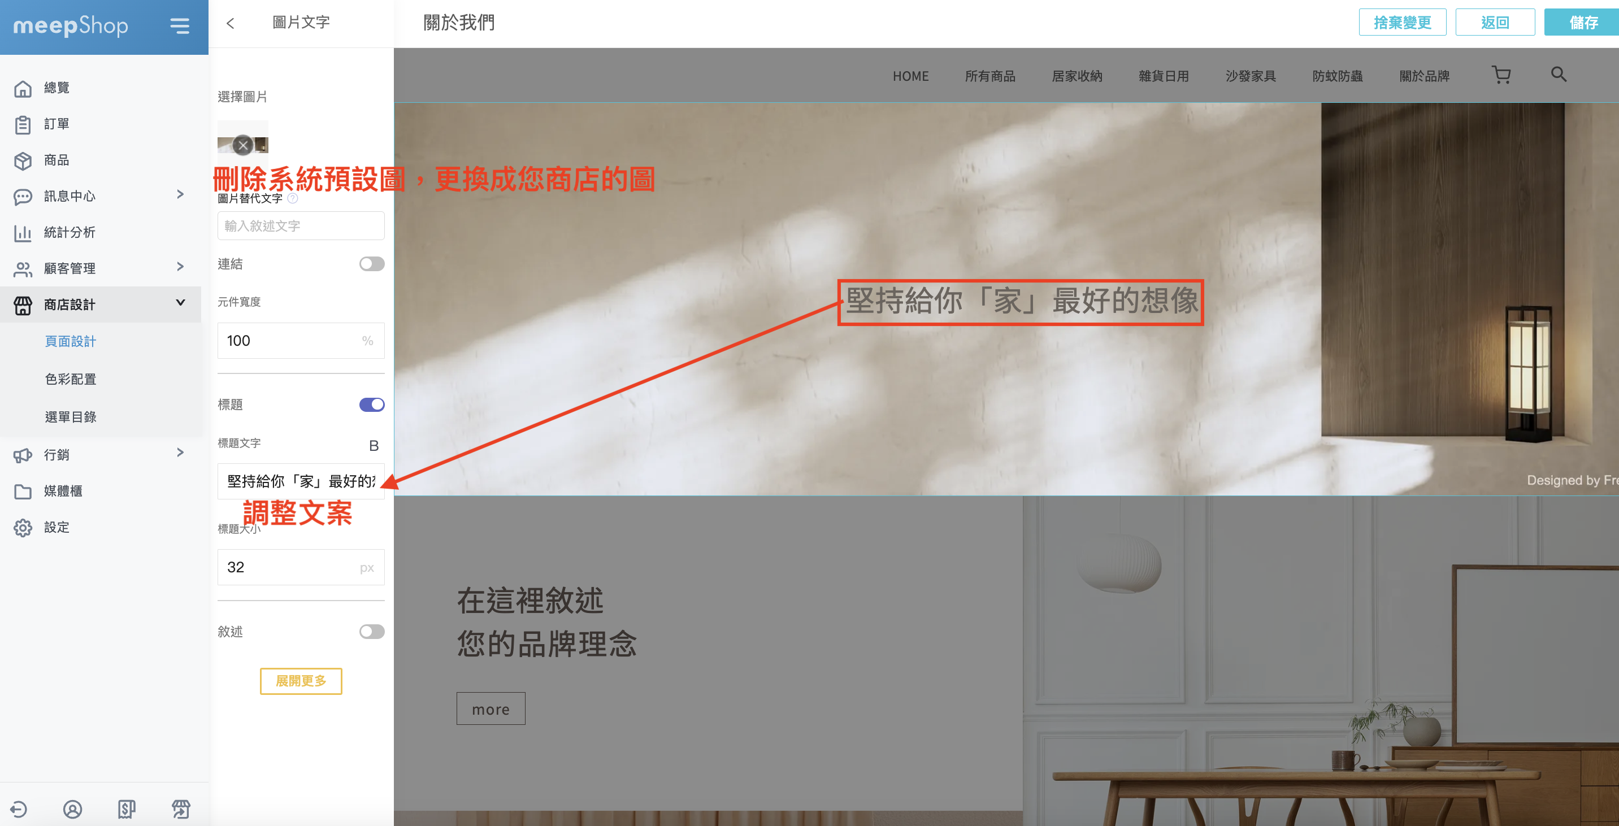Screen dimensions: 1619x826
Task: Select 選單目錄 in sidebar
Action: [x=71, y=416]
